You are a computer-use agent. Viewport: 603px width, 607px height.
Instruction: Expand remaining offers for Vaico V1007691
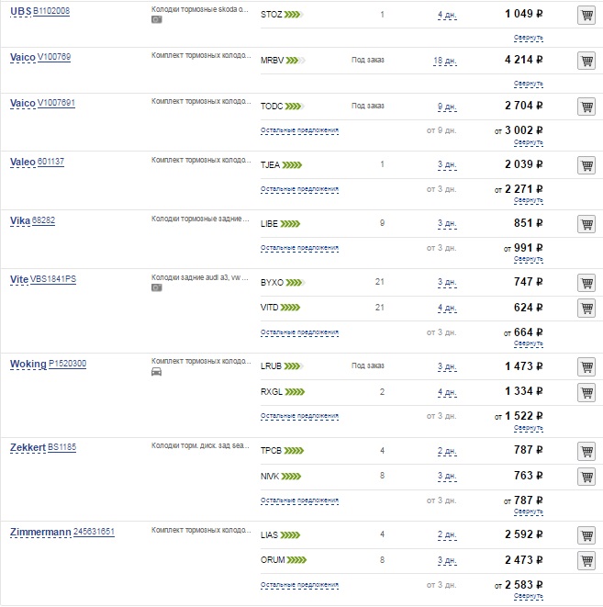(x=299, y=130)
